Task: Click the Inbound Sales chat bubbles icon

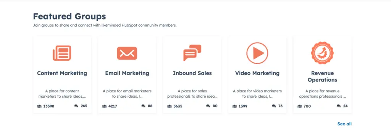Action: pyautogui.click(x=192, y=53)
